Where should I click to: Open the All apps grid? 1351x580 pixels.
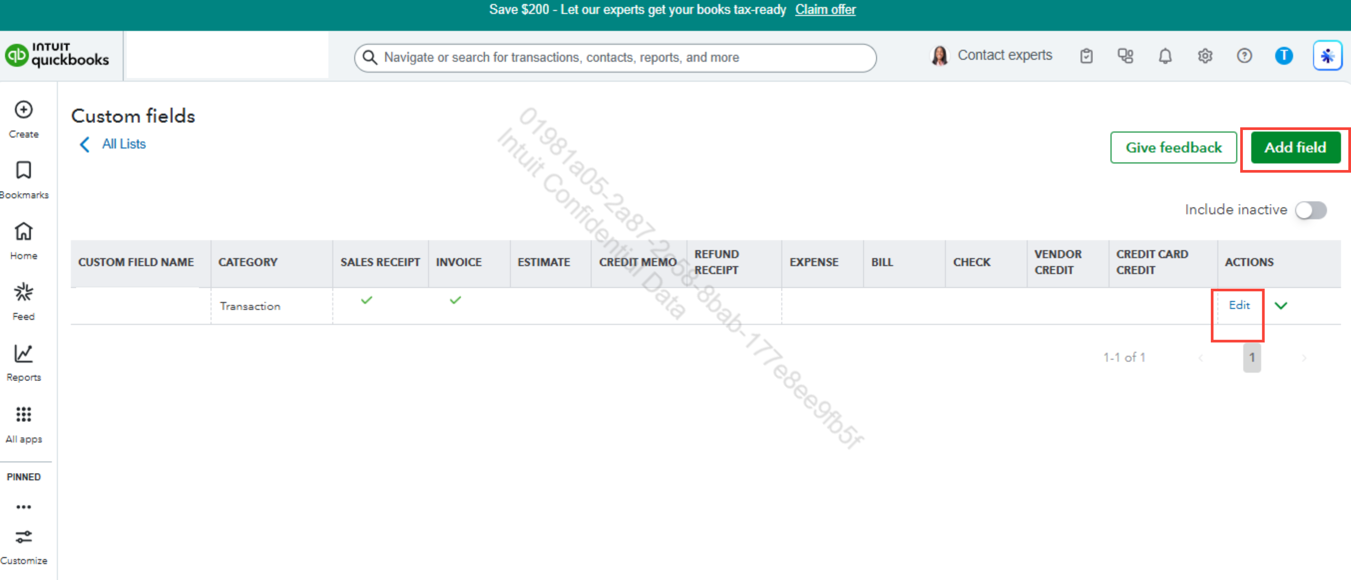click(x=24, y=415)
